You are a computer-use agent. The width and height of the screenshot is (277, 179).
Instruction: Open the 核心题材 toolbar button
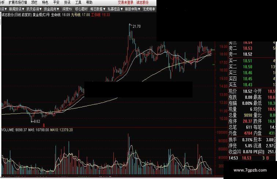[81, 9]
